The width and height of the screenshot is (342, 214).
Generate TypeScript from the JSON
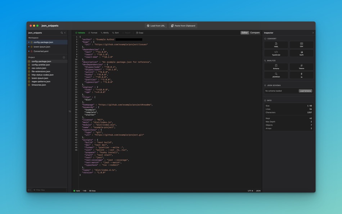[x=275, y=53]
